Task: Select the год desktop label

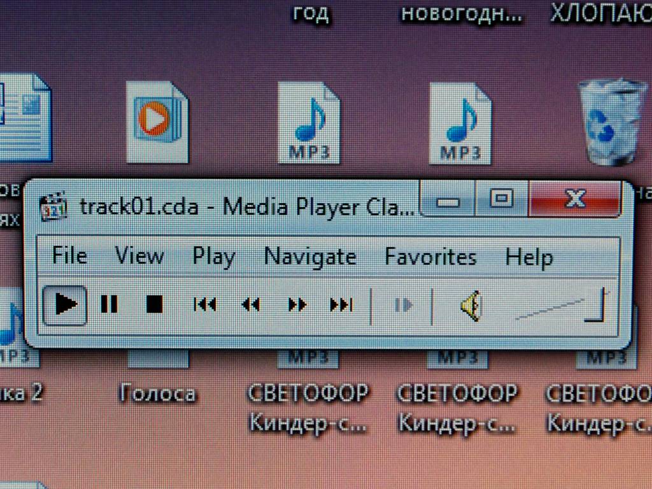Action: coord(311,13)
